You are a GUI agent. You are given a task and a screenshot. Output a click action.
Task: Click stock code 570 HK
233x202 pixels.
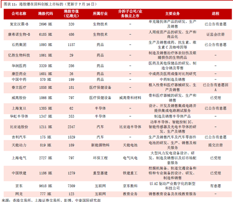pos(45,79)
